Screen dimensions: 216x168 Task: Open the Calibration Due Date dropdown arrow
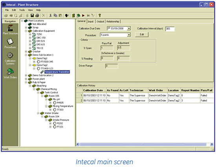129,28
